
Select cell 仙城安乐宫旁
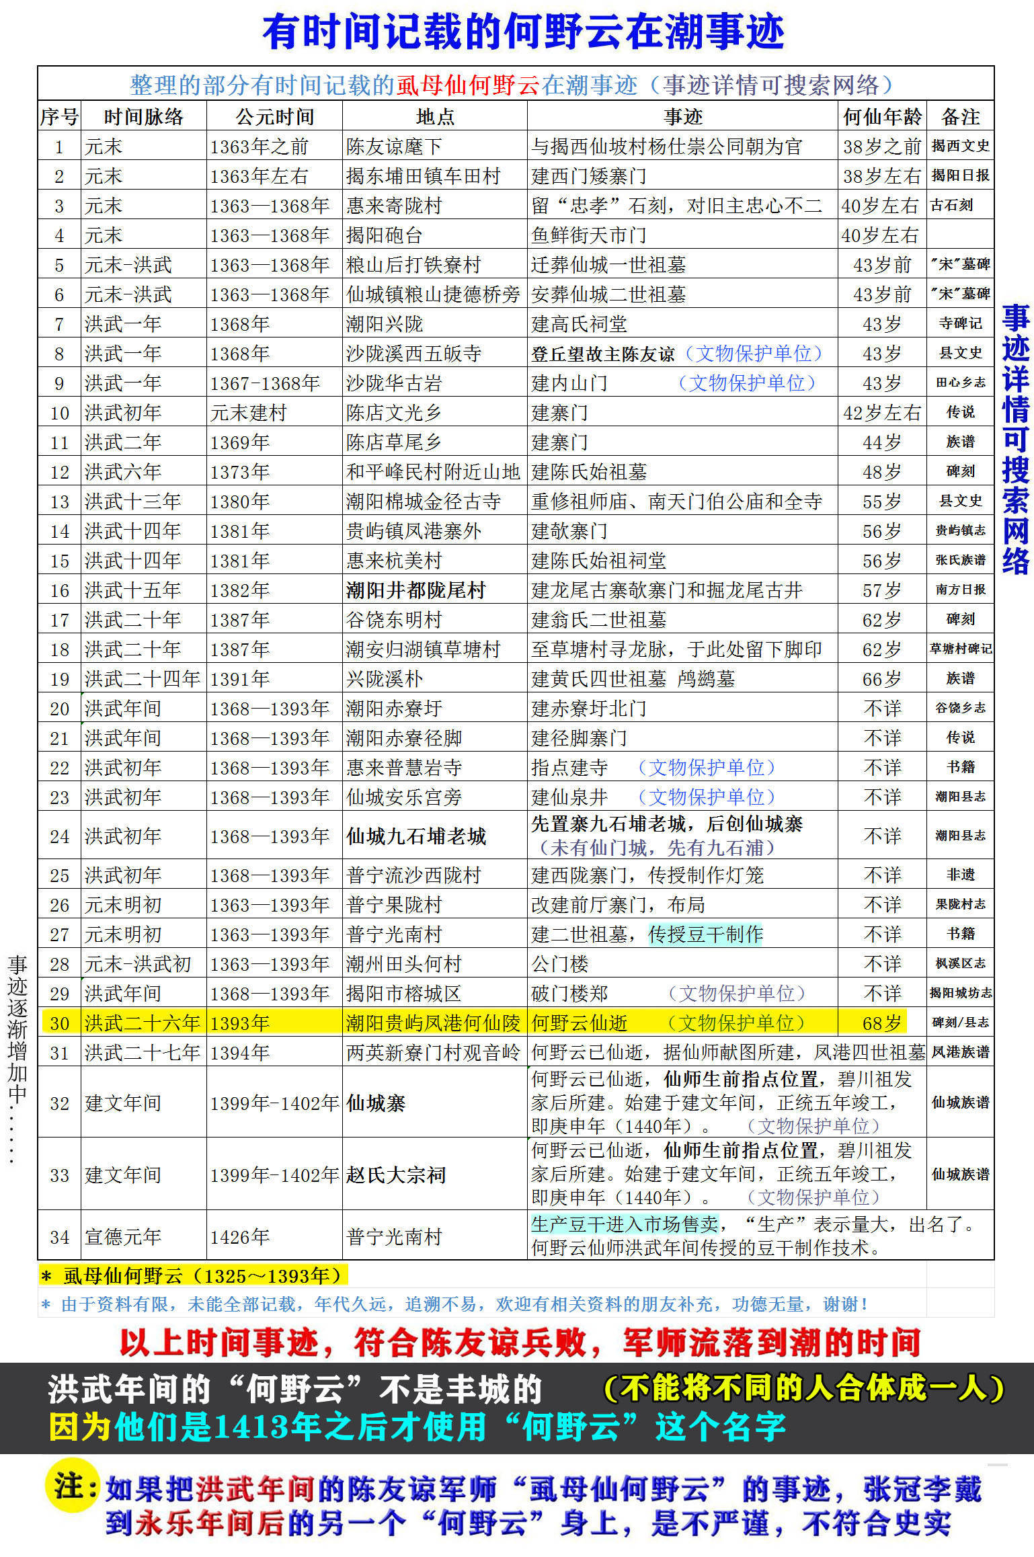435,797
